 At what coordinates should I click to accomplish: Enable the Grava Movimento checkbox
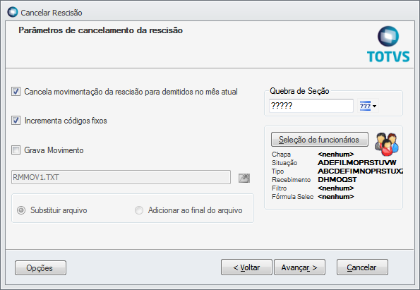[x=16, y=150]
